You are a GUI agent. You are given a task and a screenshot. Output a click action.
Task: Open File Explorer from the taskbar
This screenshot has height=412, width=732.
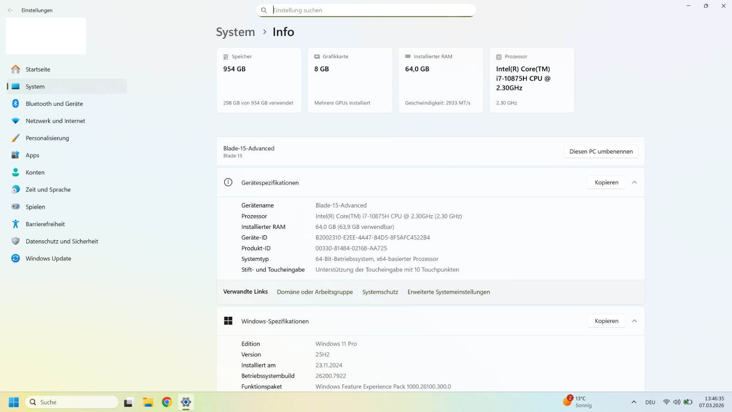pyautogui.click(x=148, y=402)
